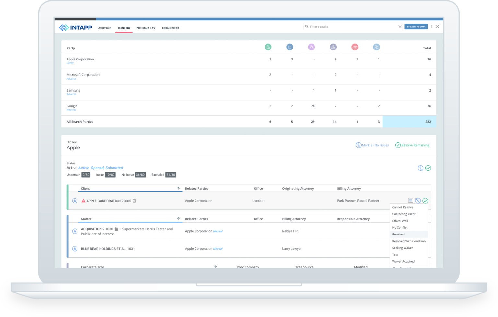Toggle the green resolve checkmark on Apple Corporation row

[425, 201]
